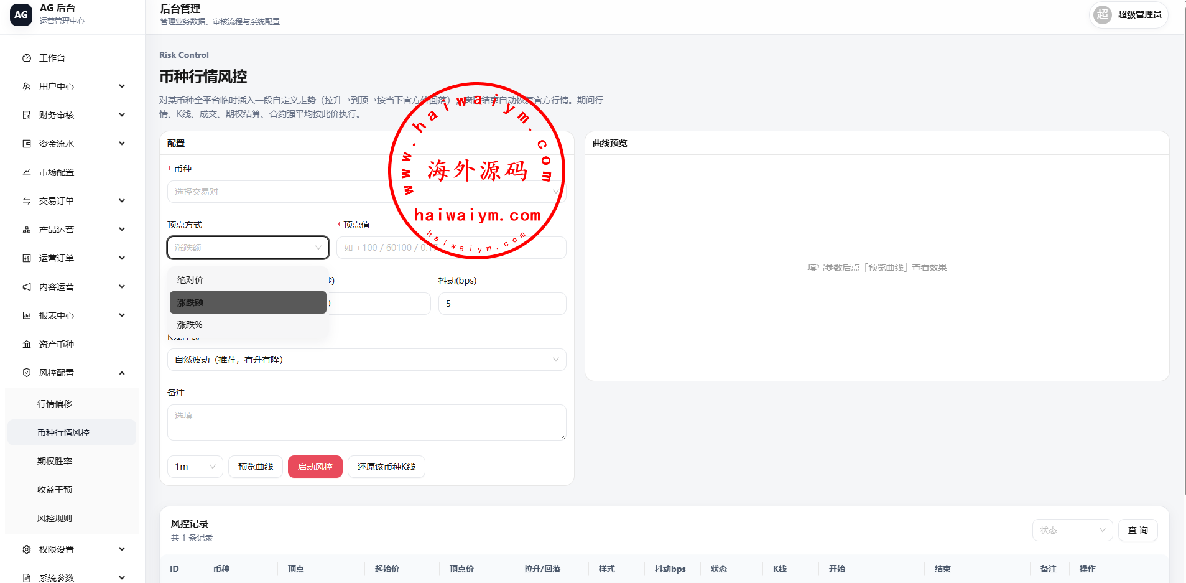The height and width of the screenshot is (583, 1186).
Task: Expand the 报表中心 menu chevron
Action: pyautogui.click(x=122, y=315)
